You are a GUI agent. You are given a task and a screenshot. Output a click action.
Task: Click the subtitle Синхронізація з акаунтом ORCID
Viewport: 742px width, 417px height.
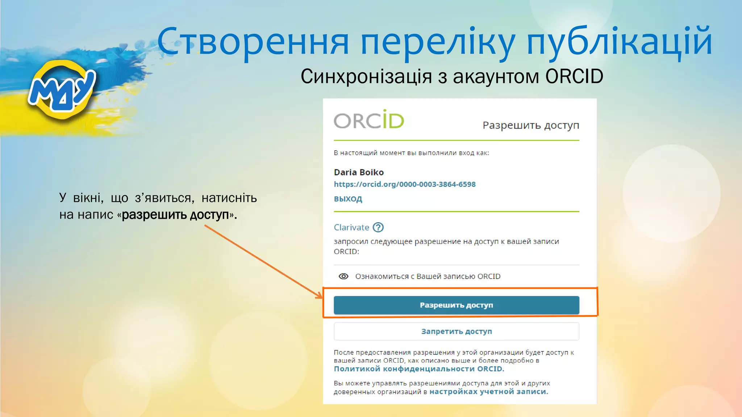click(x=452, y=76)
